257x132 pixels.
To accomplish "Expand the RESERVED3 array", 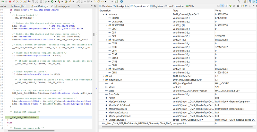I will point(107,69).
